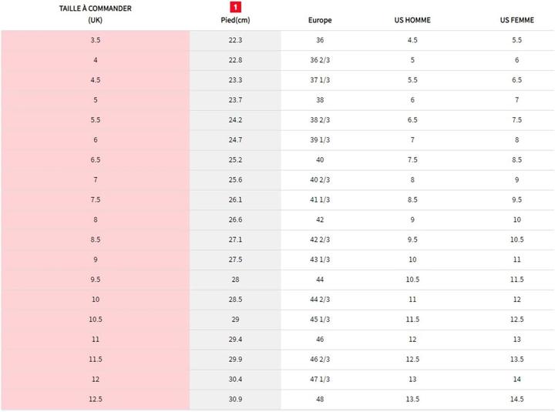Select UK size 12.5 in pink column
The image size is (555, 412).
coord(95,400)
